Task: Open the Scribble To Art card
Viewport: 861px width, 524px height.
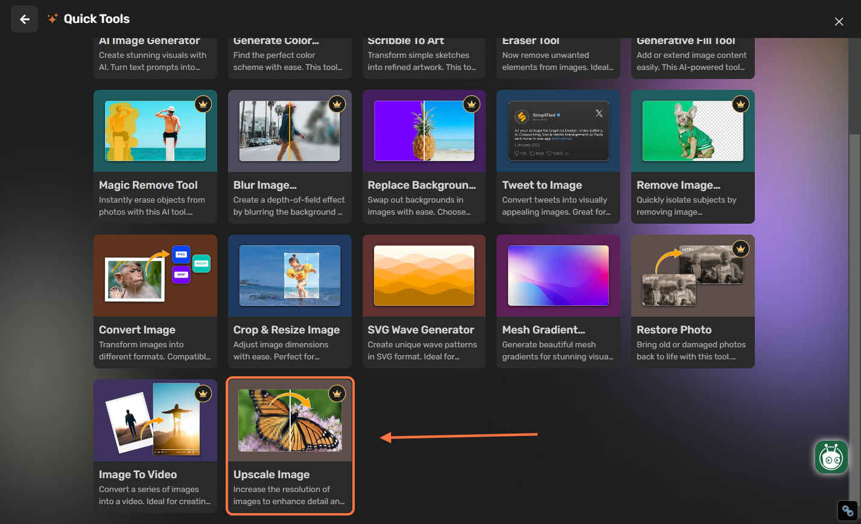Action: click(424, 58)
